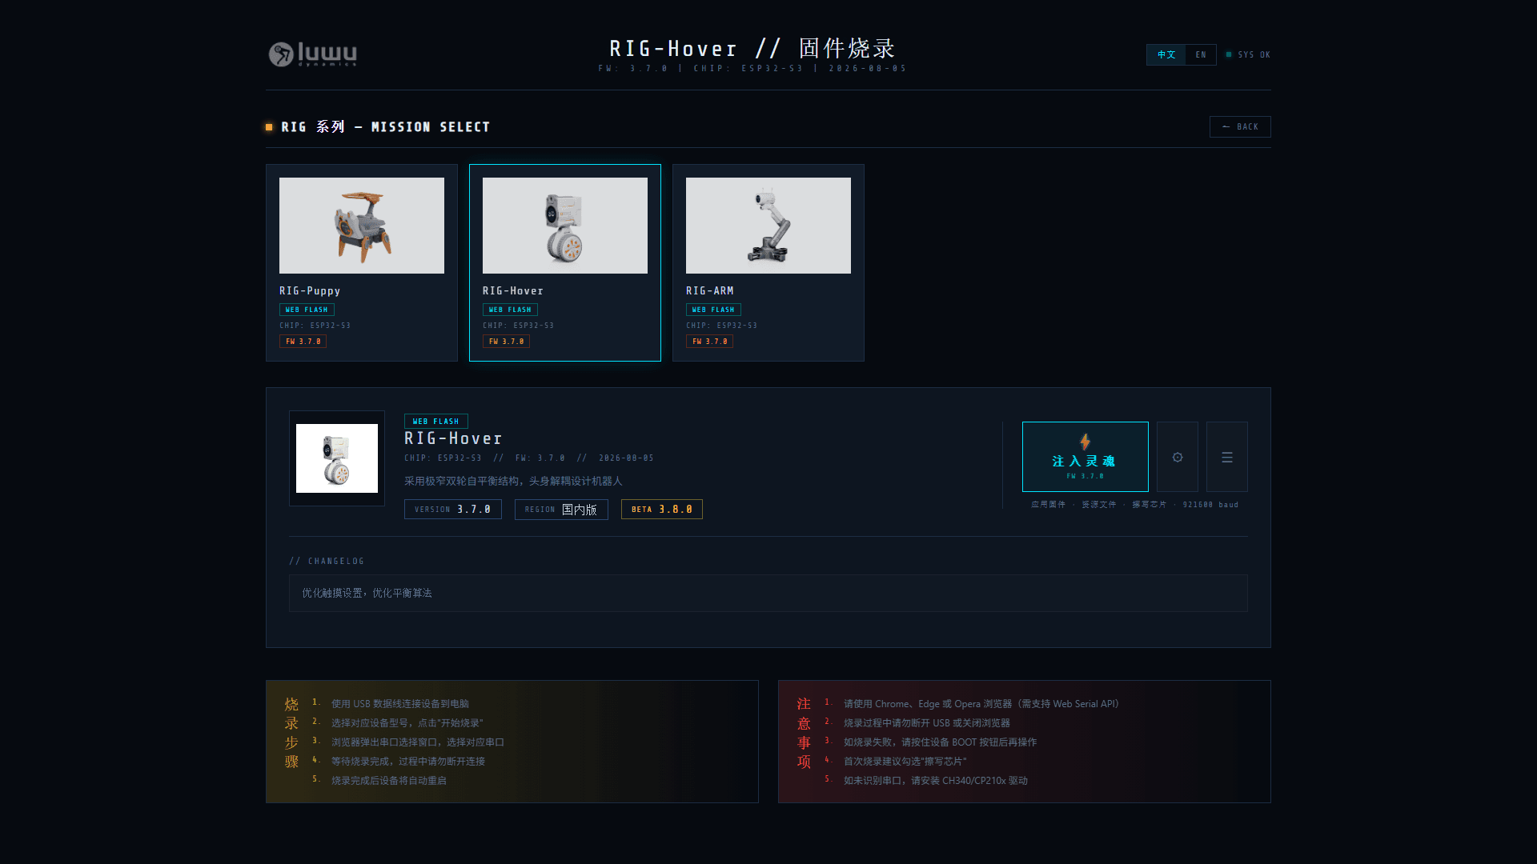Click FW 3.7.0 badge on RIG-ARM card
Screen dimensions: 1537x864
(709, 342)
